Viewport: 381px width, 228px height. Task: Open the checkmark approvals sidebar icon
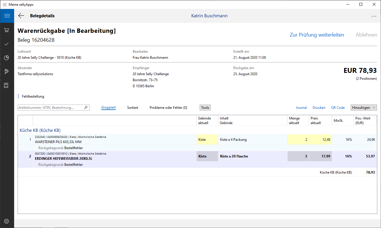coord(7,44)
